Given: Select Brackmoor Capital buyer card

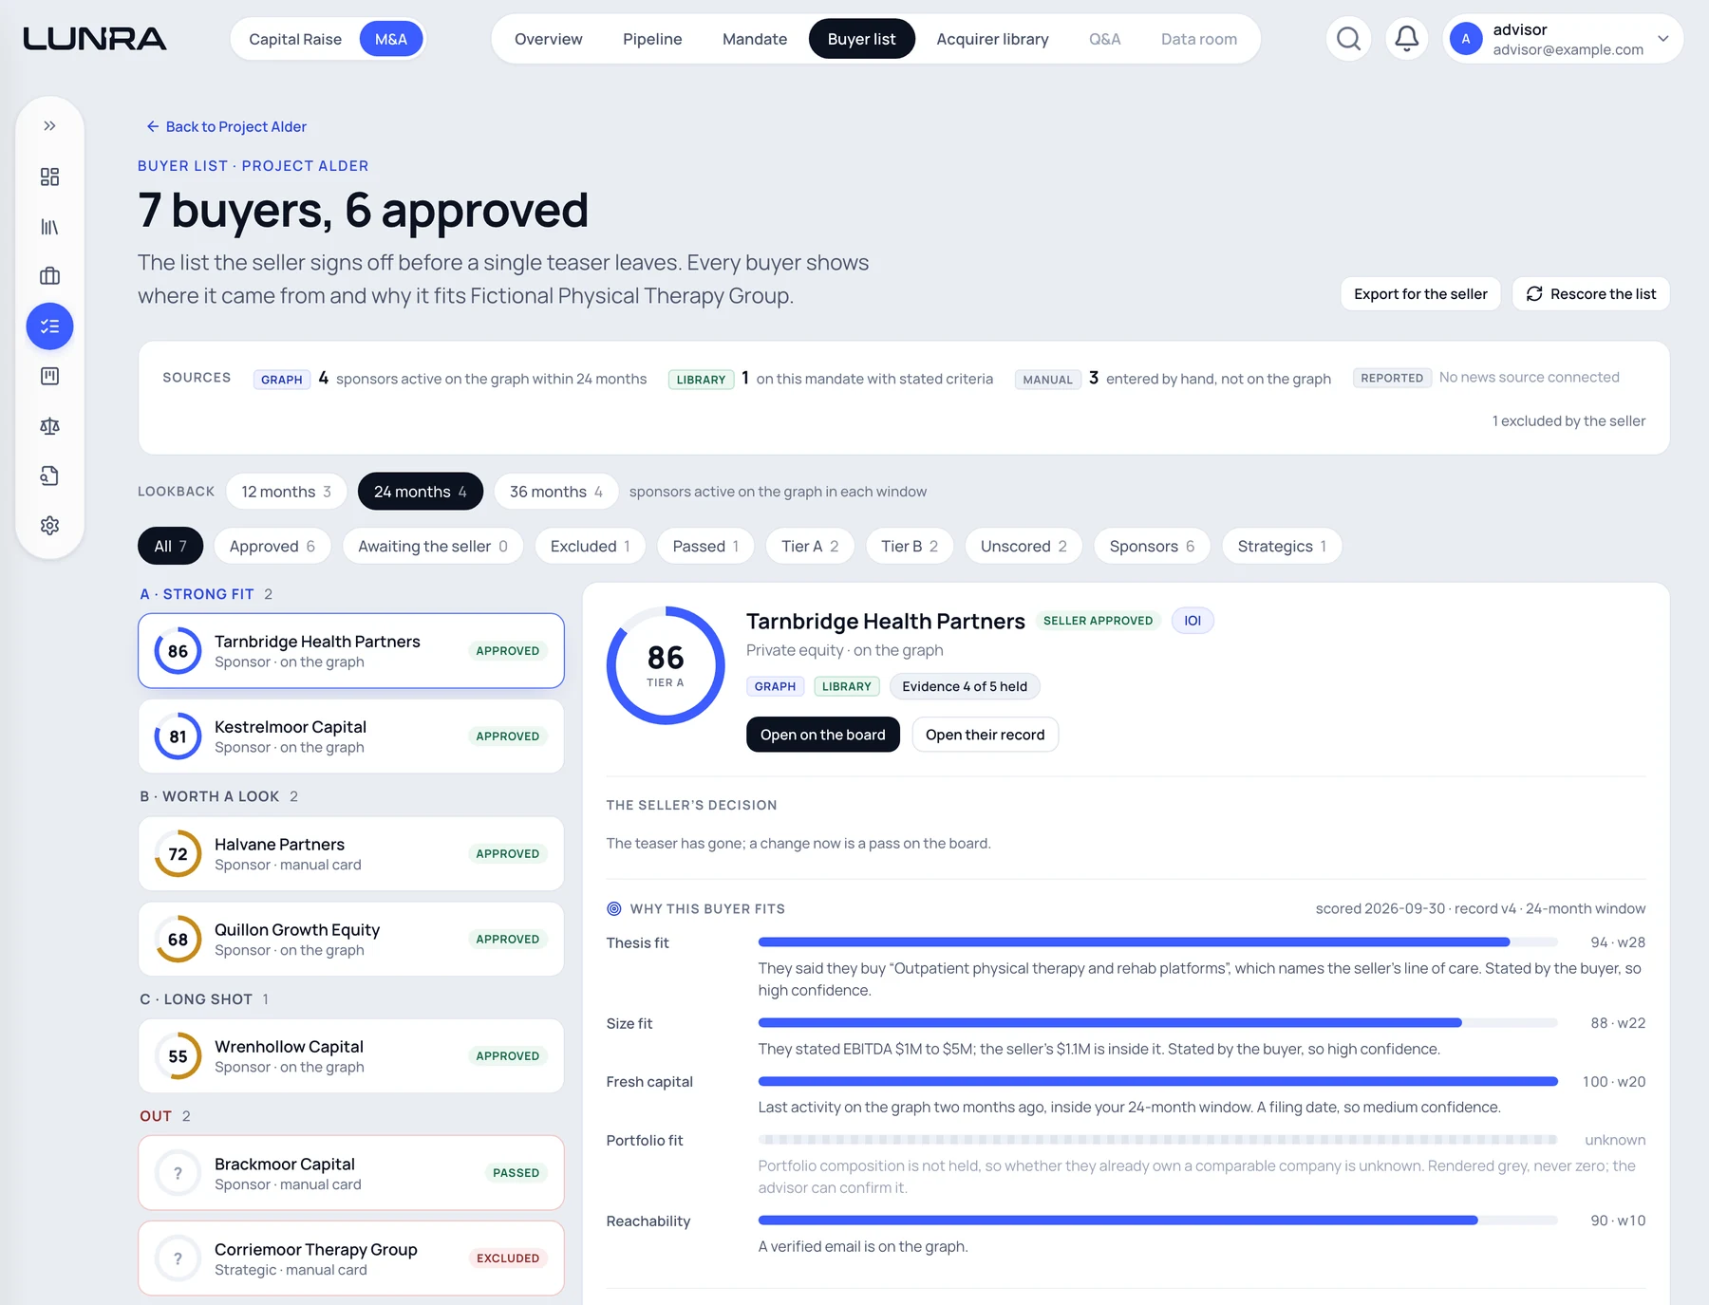Looking at the screenshot, I should click(x=351, y=1173).
